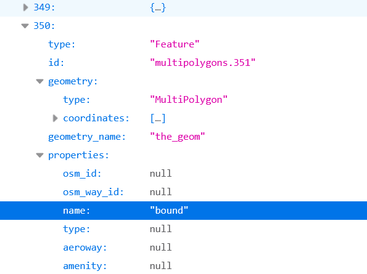367x274 pixels.
Task: Collapse the properties section arrow
Action: (40, 155)
